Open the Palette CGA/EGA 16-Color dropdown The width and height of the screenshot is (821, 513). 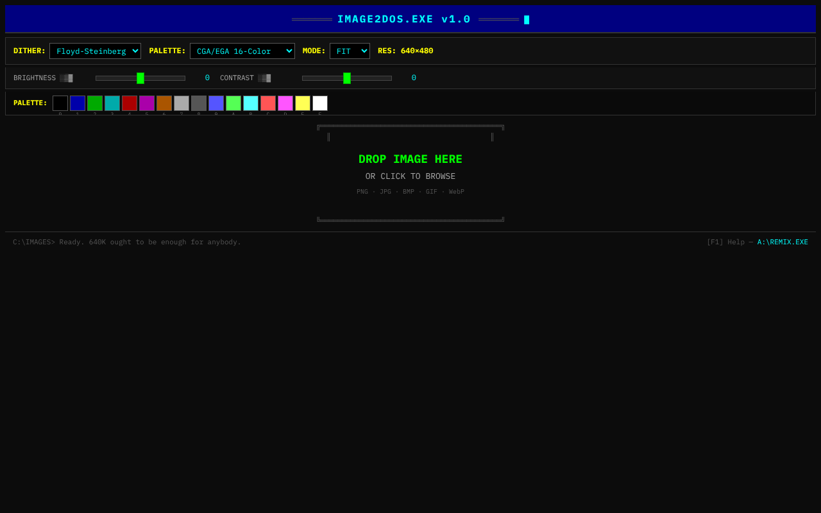[242, 51]
